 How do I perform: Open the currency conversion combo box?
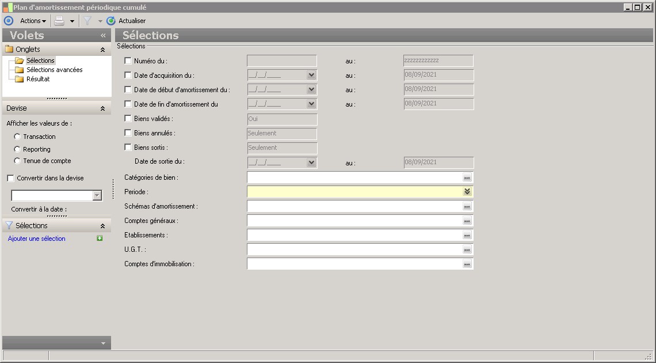[x=97, y=195]
